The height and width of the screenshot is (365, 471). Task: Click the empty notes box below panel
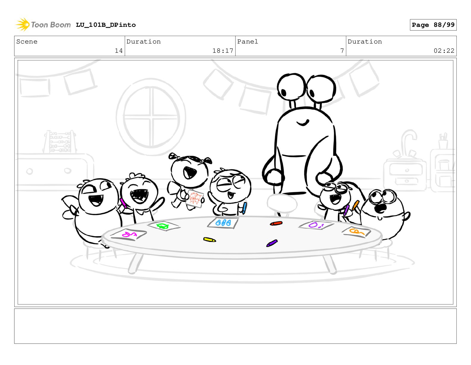(235, 326)
